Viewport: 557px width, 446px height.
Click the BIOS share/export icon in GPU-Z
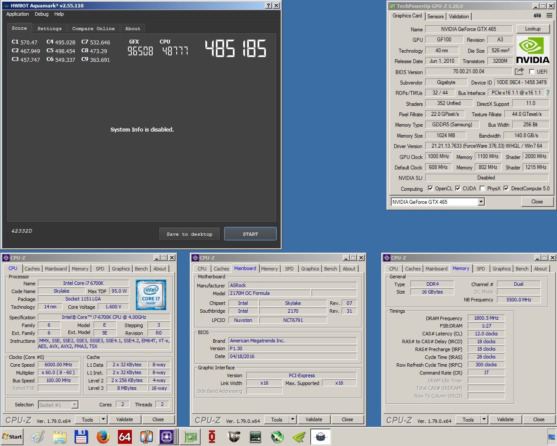point(519,71)
